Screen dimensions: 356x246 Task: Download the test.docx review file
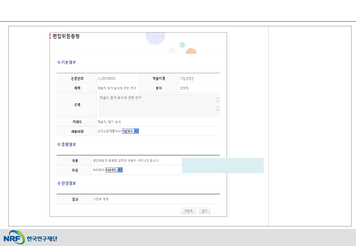click(x=114, y=170)
